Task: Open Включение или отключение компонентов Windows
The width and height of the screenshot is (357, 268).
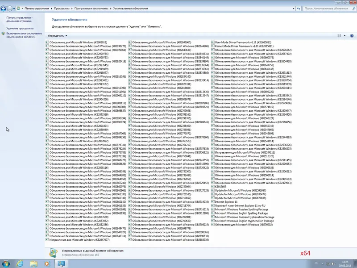Action: (x=24, y=35)
